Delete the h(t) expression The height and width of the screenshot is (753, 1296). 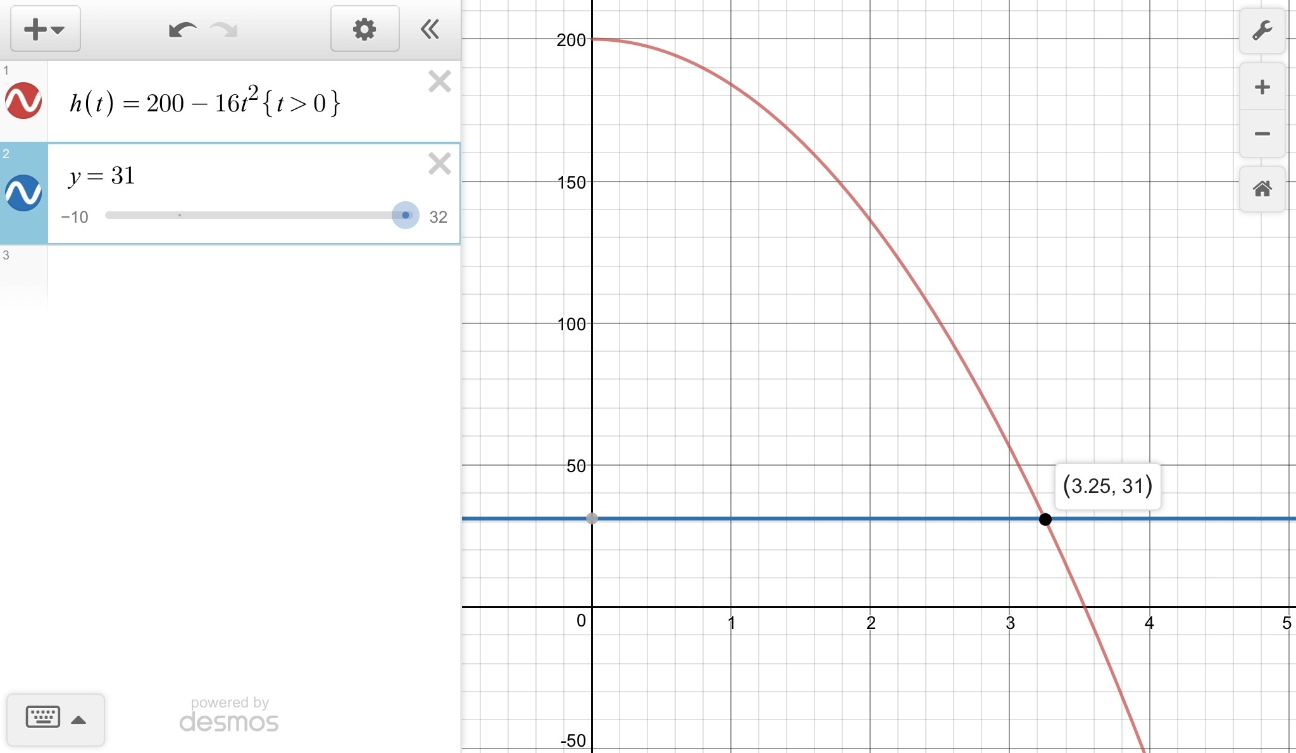point(439,82)
